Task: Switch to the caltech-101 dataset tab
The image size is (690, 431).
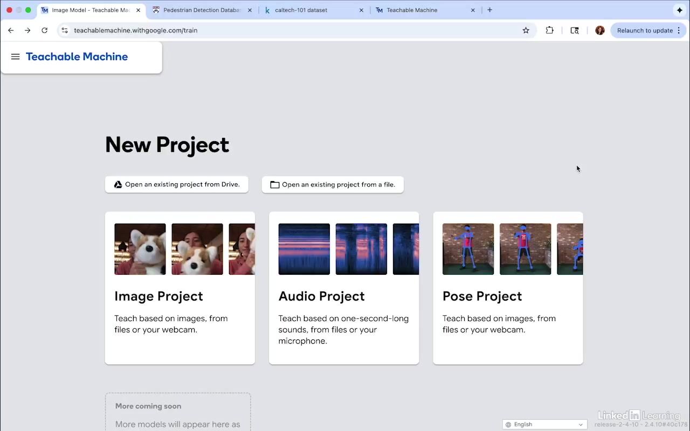Action: [314, 10]
